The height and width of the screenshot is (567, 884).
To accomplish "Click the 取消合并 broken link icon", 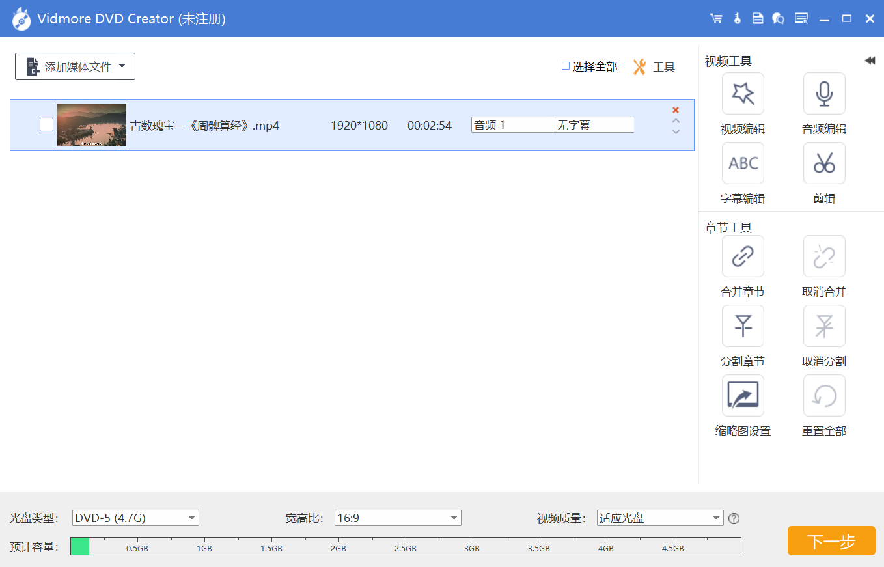I will tap(824, 256).
